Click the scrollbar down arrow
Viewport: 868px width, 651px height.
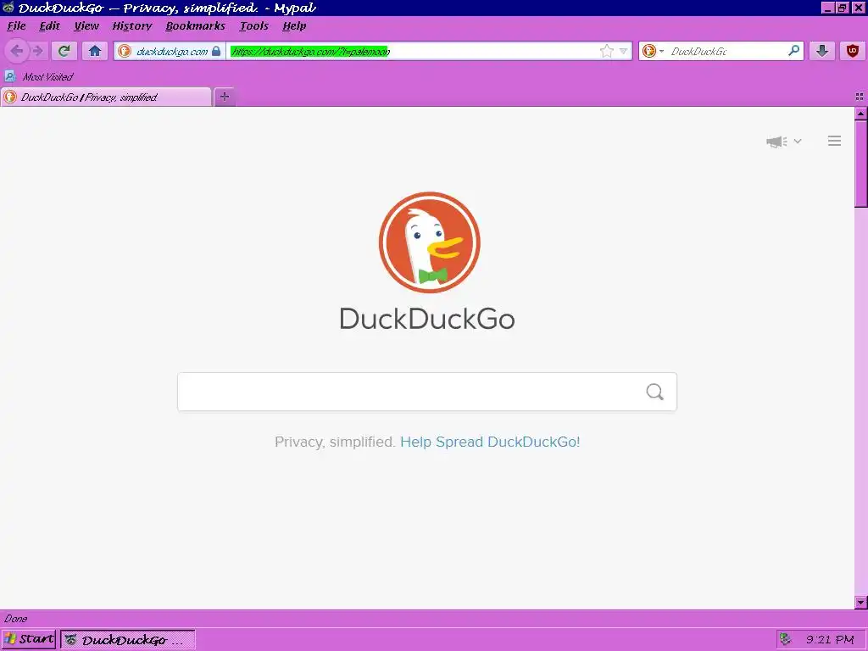pyautogui.click(x=861, y=603)
